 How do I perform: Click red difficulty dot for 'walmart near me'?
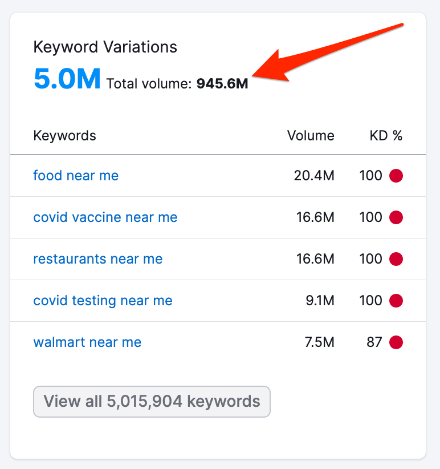tap(396, 342)
